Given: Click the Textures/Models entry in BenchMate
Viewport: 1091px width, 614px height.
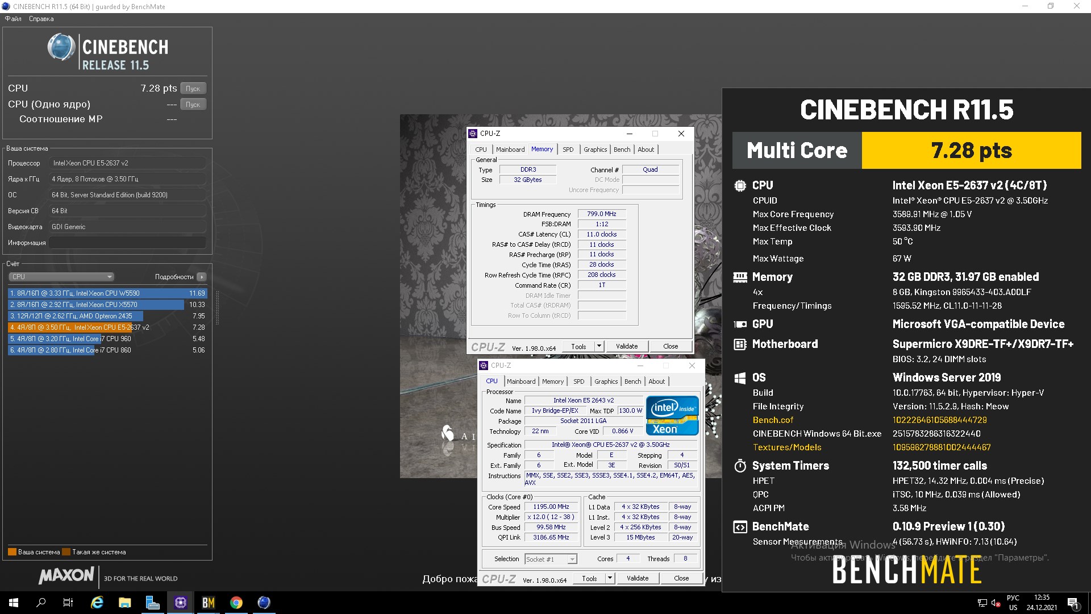Looking at the screenshot, I should tap(787, 447).
